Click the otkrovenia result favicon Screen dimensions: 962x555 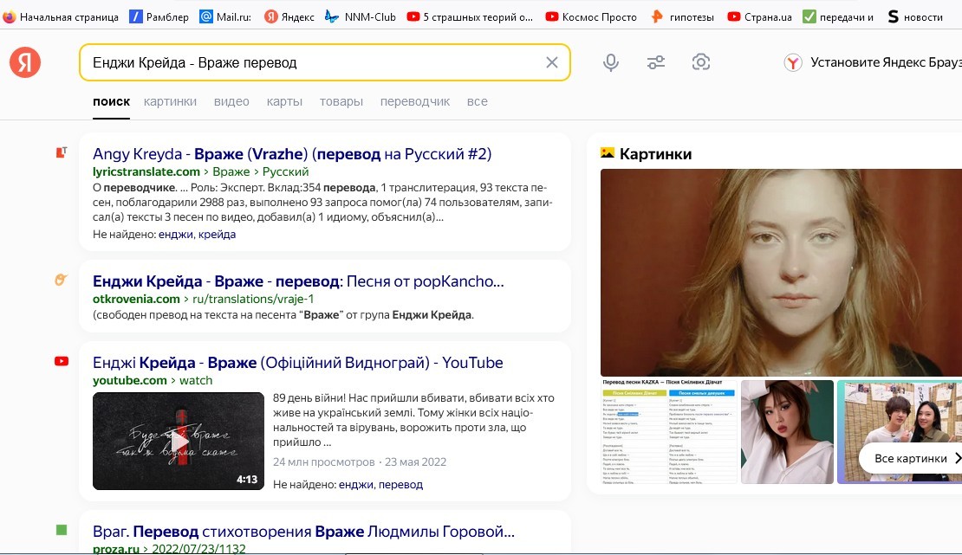pyautogui.click(x=62, y=280)
